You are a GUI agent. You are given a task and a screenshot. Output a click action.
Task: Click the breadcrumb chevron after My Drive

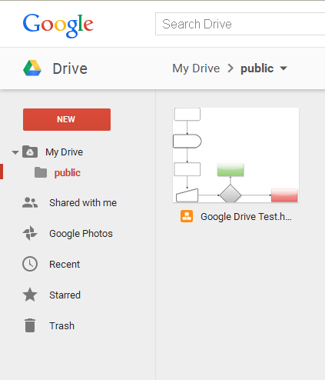[230, 68]
